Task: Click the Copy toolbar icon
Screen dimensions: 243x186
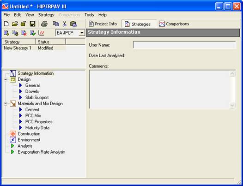Action: pyautogui.click(x=55, y=24)
